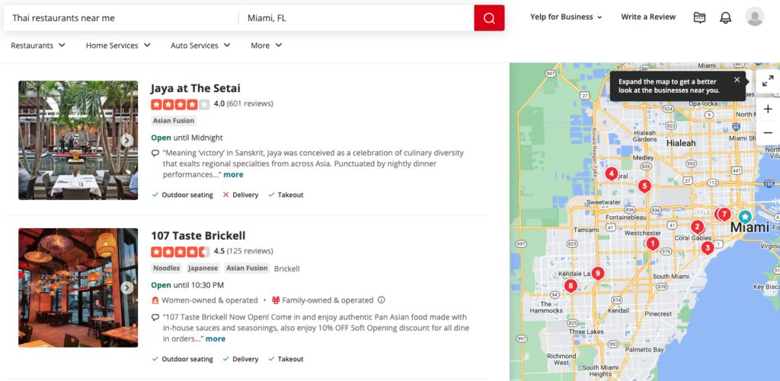The image size is (780, 381).
Task: Zoom in on the map
Action: [x=768, y=110]
